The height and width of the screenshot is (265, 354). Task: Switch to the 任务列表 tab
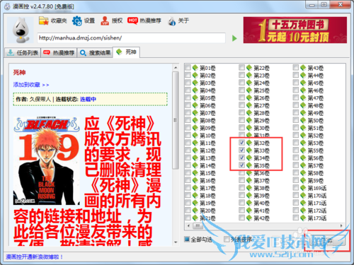tap(23, 52)
